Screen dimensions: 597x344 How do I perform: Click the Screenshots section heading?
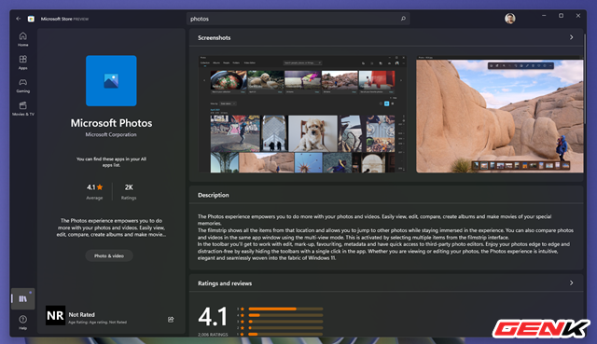coord(214,37)
